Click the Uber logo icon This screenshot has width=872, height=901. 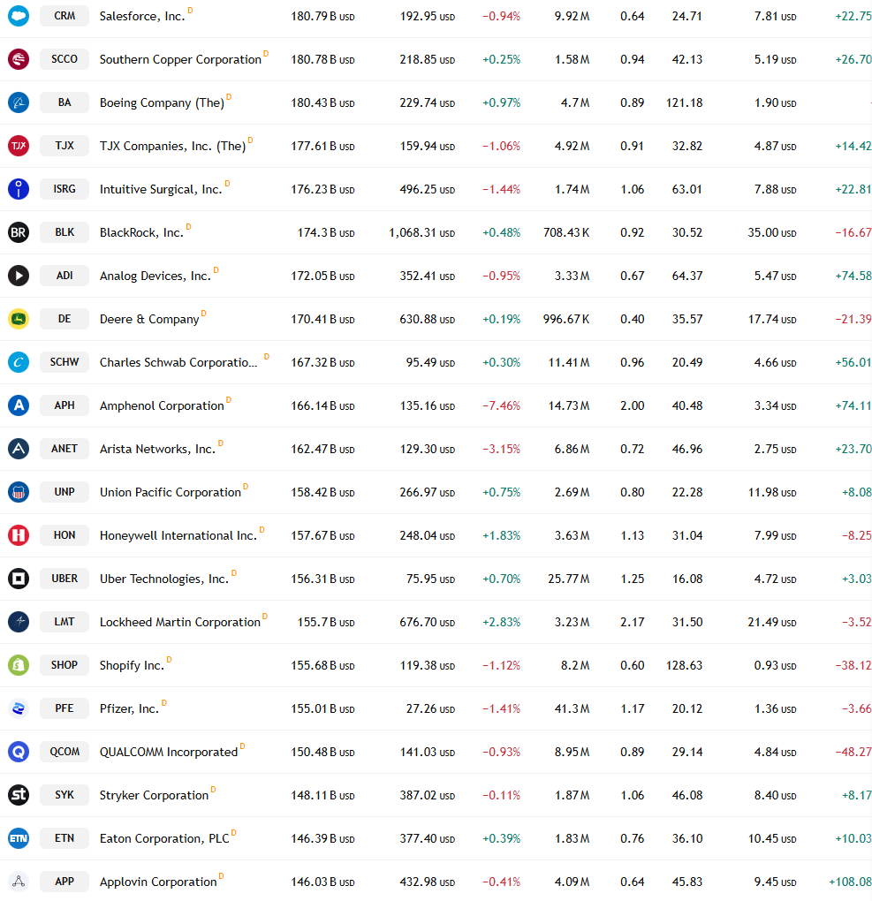pyautogui.click(x=19, y=579)
